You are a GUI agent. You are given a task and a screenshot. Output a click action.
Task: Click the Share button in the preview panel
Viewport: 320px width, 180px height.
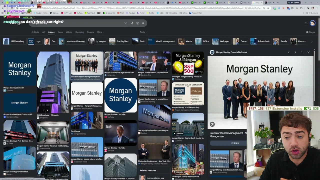coord(235,143)
